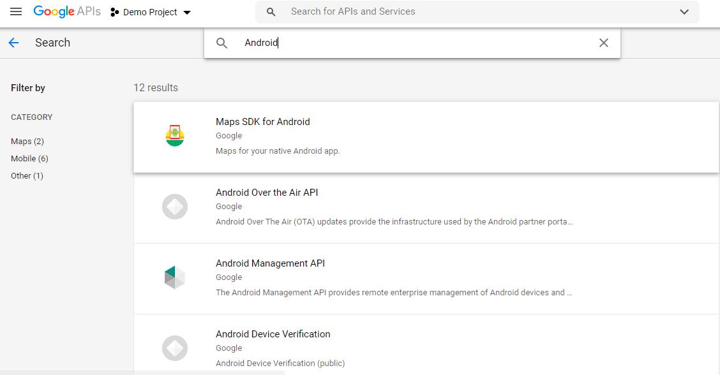Filter results by Mobile category
This screenshot has height=375, width=720.
click(x=29, y=158)
